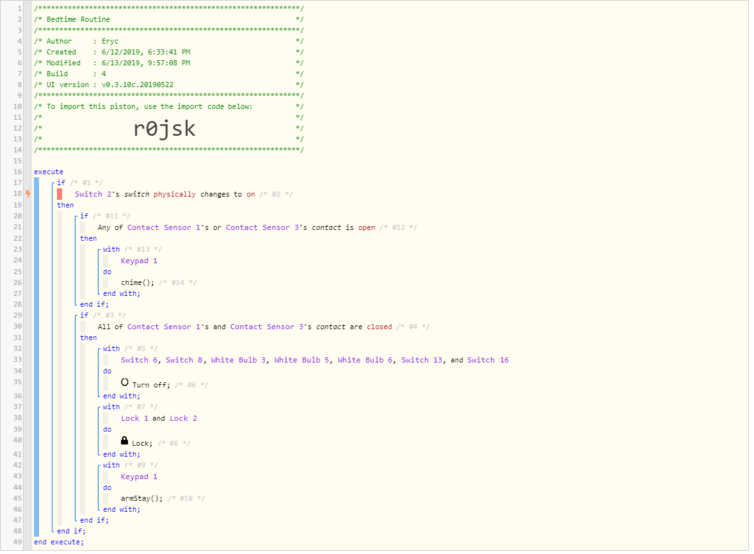
Task: Click Contact Sensor 1 in the closed condition
Action: pyautogui.click(x=163, y=327)
